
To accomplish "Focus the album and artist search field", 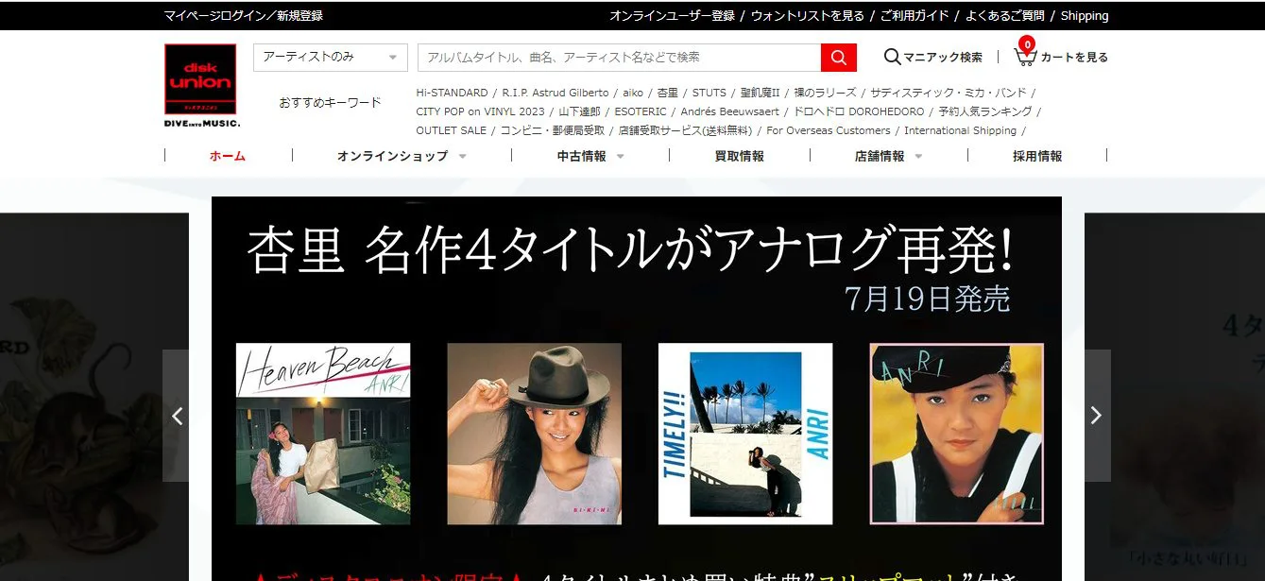I will 619,58.
